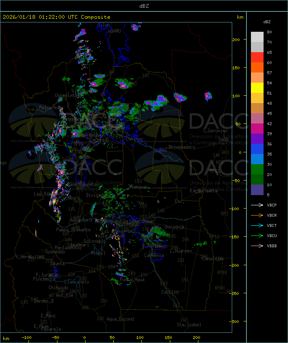Screen dimensions: 288x343
Task: Click the magenta 39-42 dBZ legend swatch
Action: [257, 129]
